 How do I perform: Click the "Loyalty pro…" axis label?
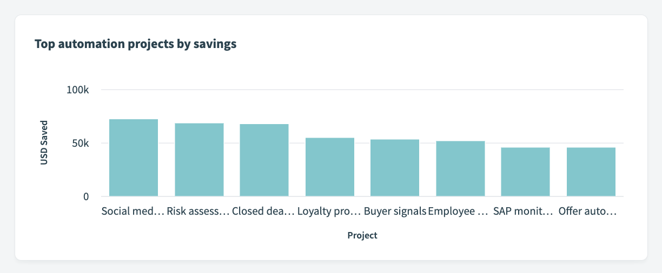(x=329, y=211)
